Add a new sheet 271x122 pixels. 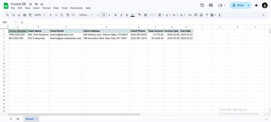[11, 119]
